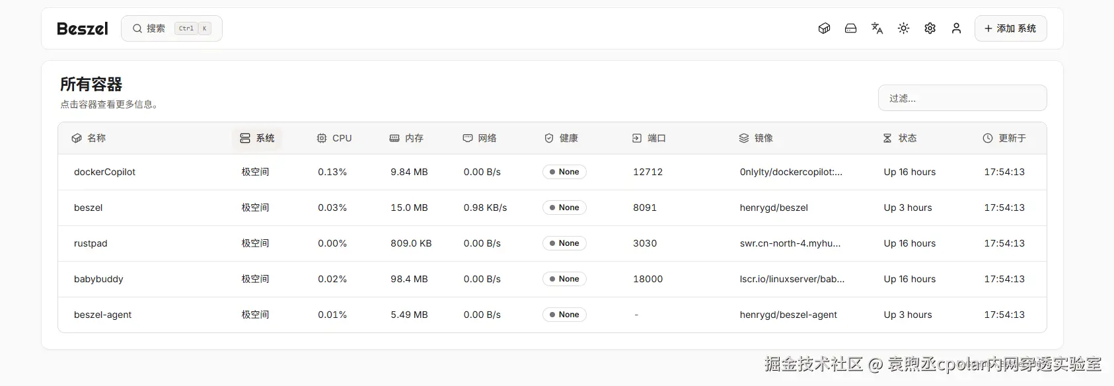
Task: Sort by 网络 column header
Action: click(480, 138)
